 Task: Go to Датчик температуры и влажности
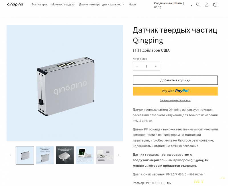(x=102, y=5)
